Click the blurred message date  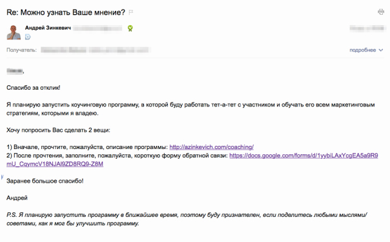(x=367, y=28)
